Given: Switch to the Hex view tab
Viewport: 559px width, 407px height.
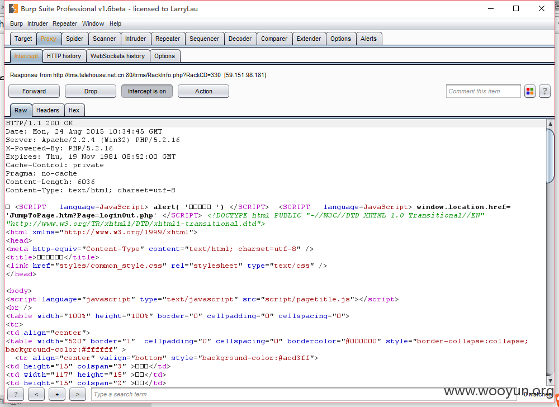Looking at the screenshot, I should (x=74, y=110).
